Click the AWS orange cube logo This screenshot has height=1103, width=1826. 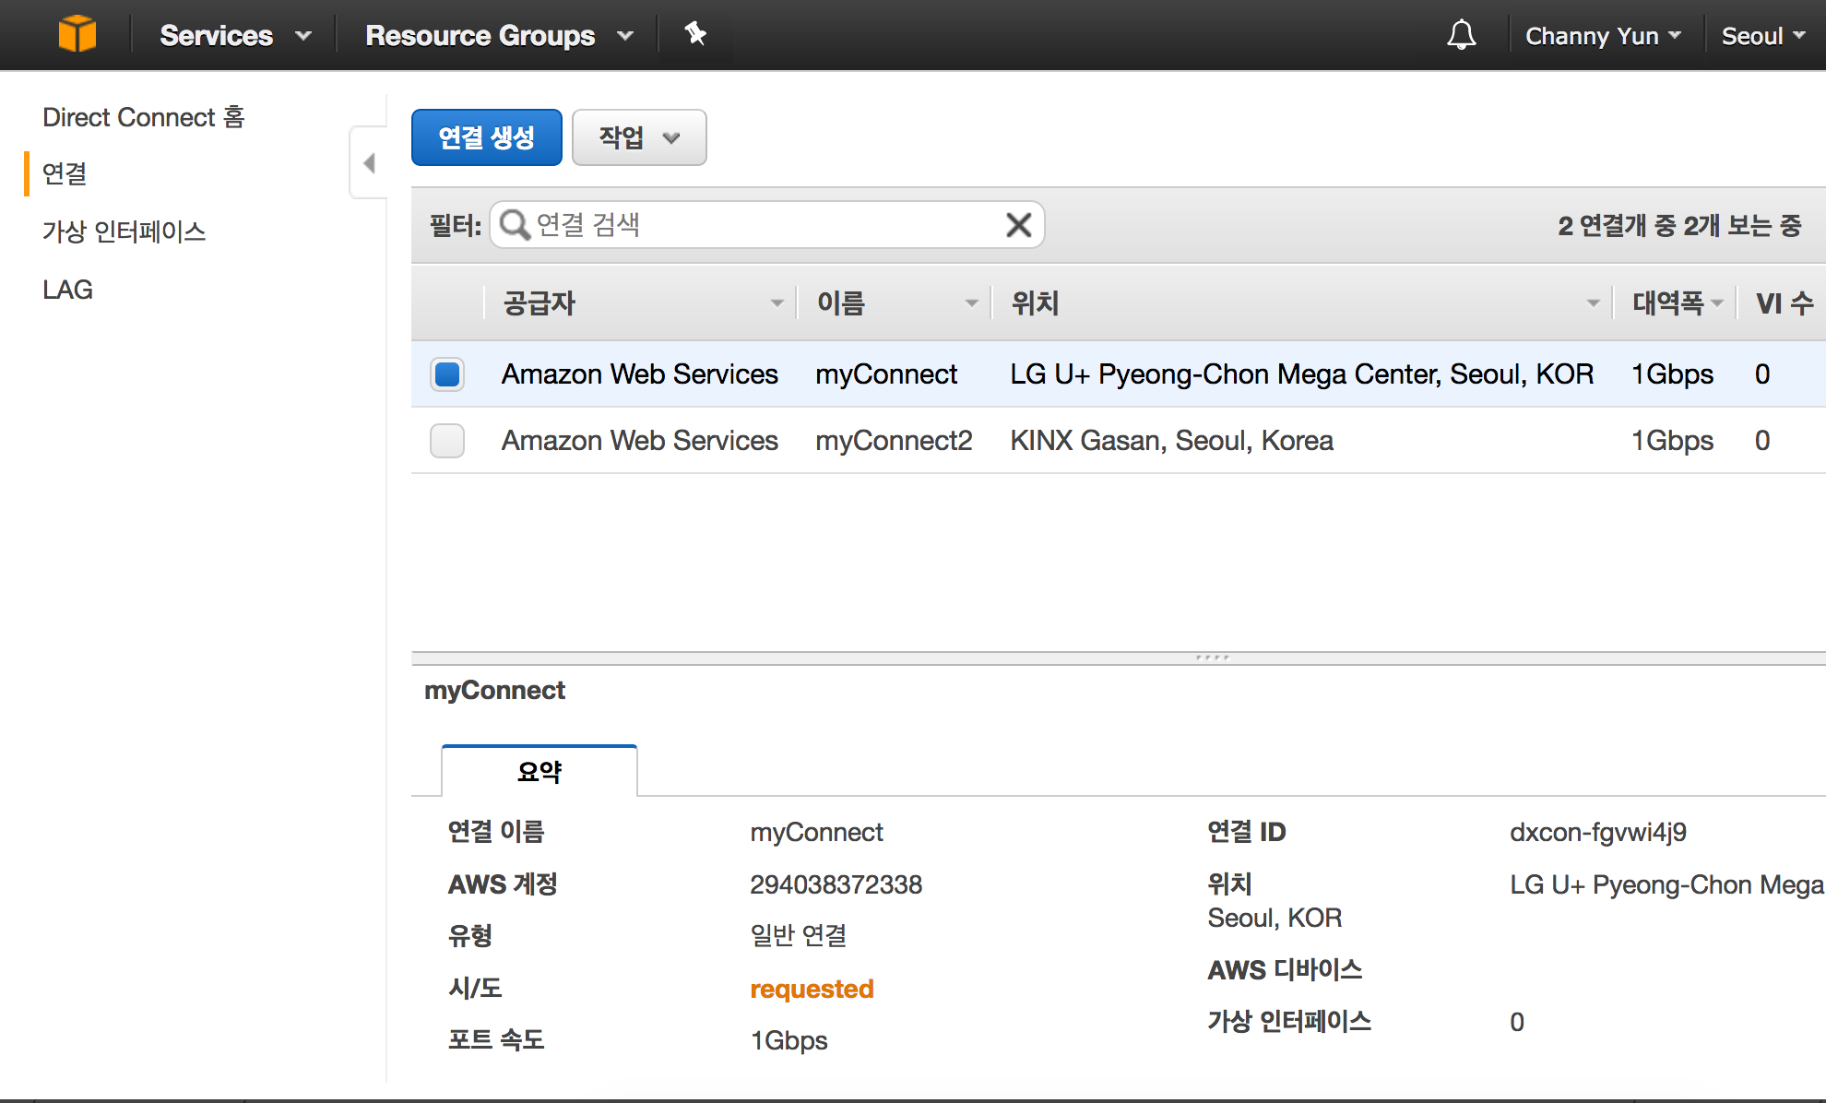click(x=77, y=34)
